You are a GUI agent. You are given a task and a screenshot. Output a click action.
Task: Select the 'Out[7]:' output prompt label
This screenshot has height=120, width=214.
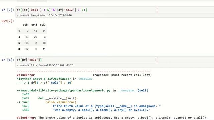click(8, 21)
